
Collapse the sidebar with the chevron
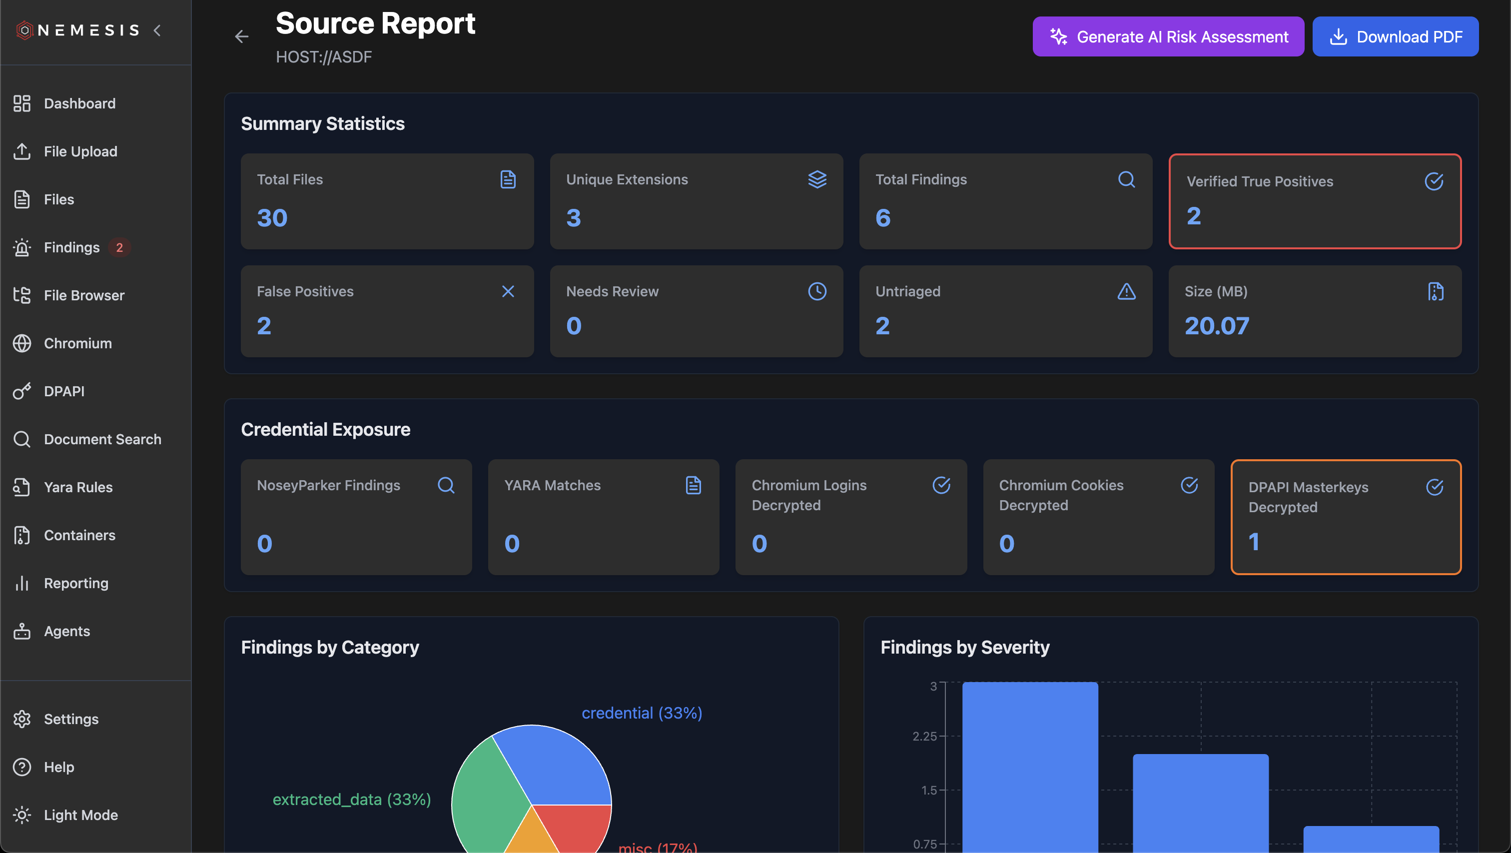coord(156,30)
